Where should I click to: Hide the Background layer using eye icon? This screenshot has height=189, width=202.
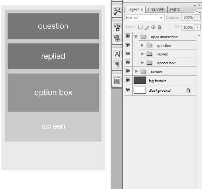(x=128, y=90)
